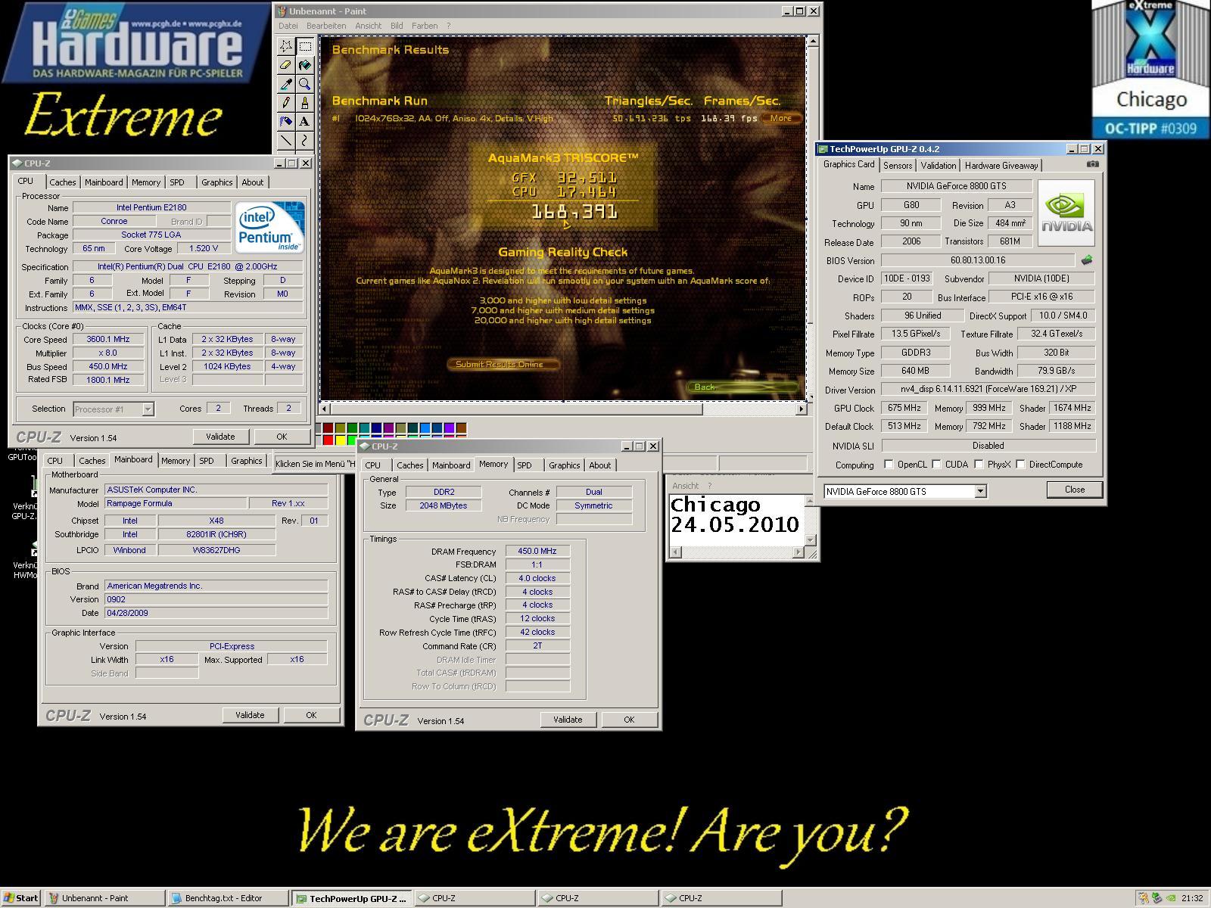
Task: Choose the straight Line tool in Paint
Action: coord(286,140)
